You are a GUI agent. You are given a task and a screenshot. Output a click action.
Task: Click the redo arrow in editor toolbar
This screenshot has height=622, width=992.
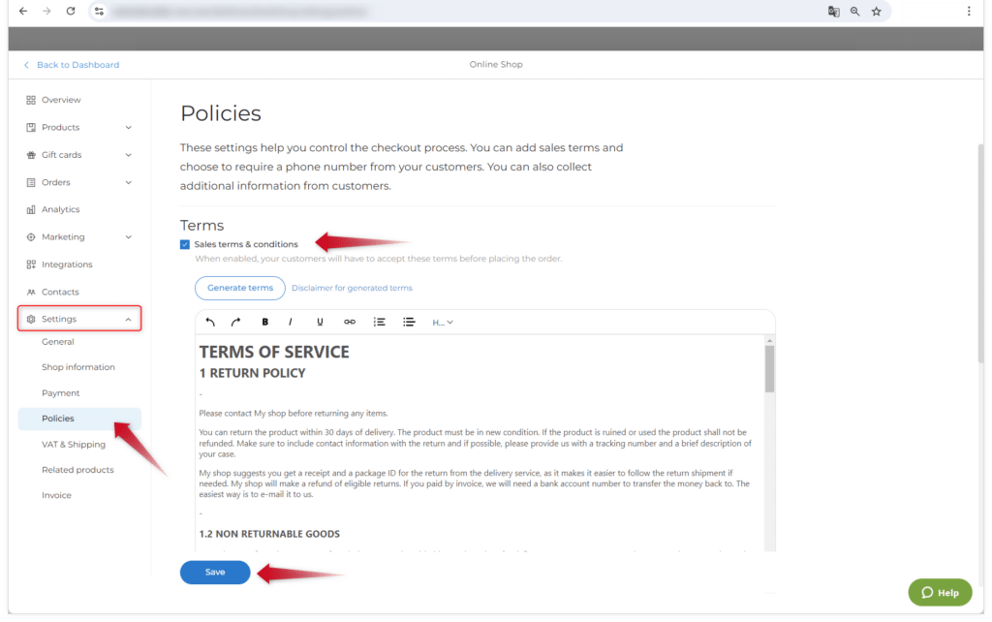(235, 322)
